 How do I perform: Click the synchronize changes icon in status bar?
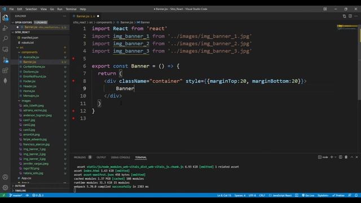pos(27,195)
